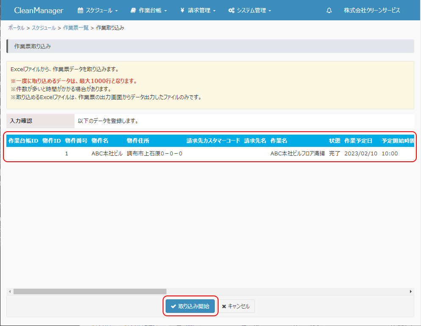This screenshot has width=421, height=326.
Task: Click the gears icon beside システム管理
Action: [231, 11]
